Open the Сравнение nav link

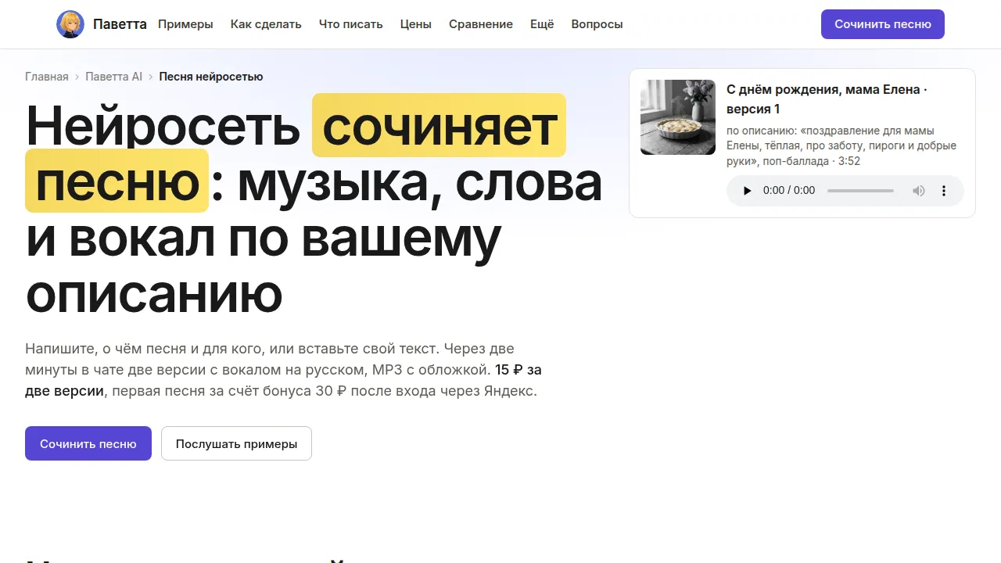(481, 24)
